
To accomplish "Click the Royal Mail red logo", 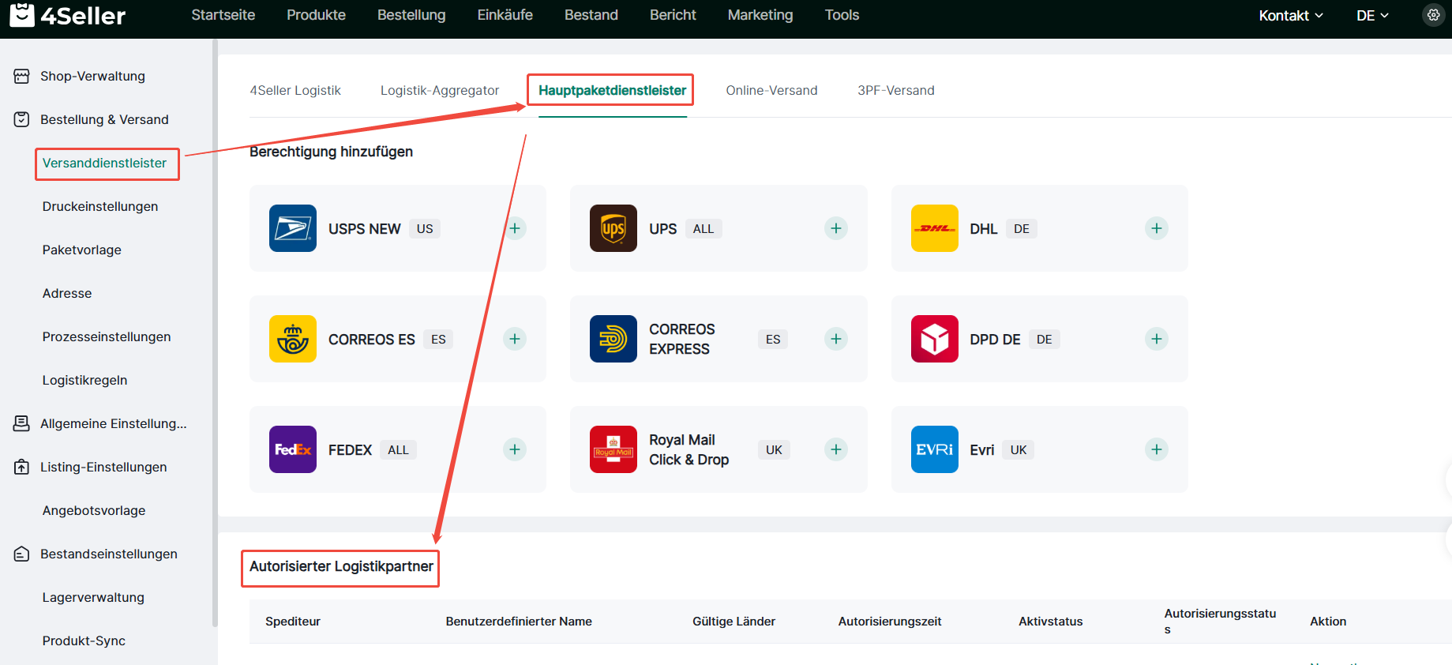I will (613, 449).
